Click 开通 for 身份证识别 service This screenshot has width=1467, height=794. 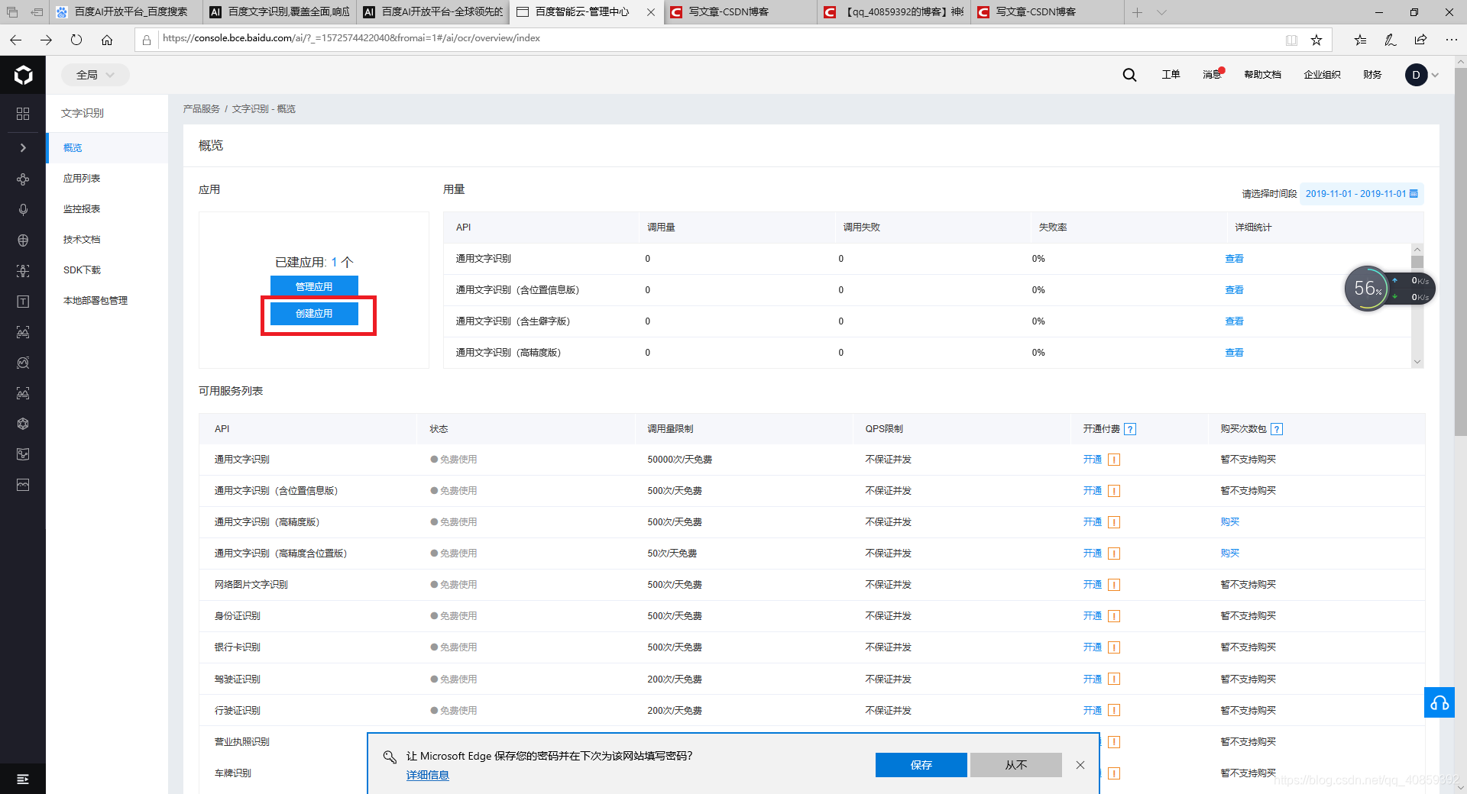[x=1092, y=616]
